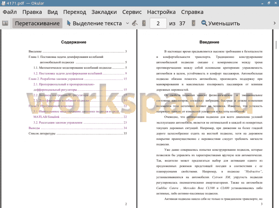Viewport: 279px width, 208px height.
Task: Open the Вид menu
Action: click(52, 12)
